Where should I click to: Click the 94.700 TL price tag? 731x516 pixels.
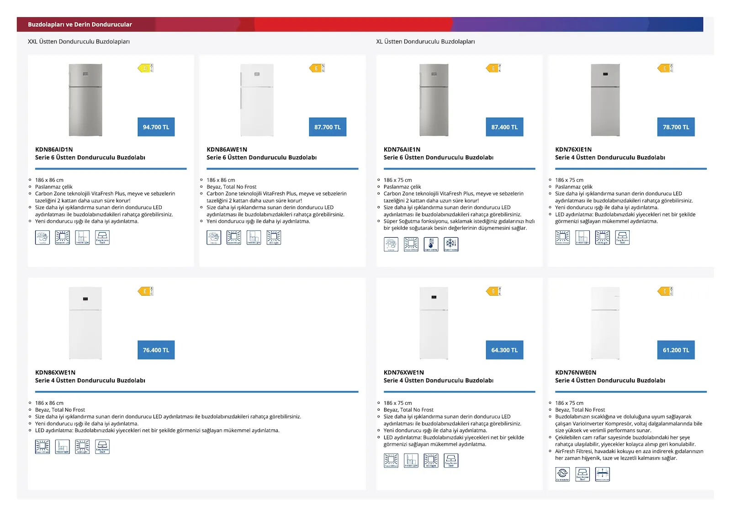tap(156, 127)
